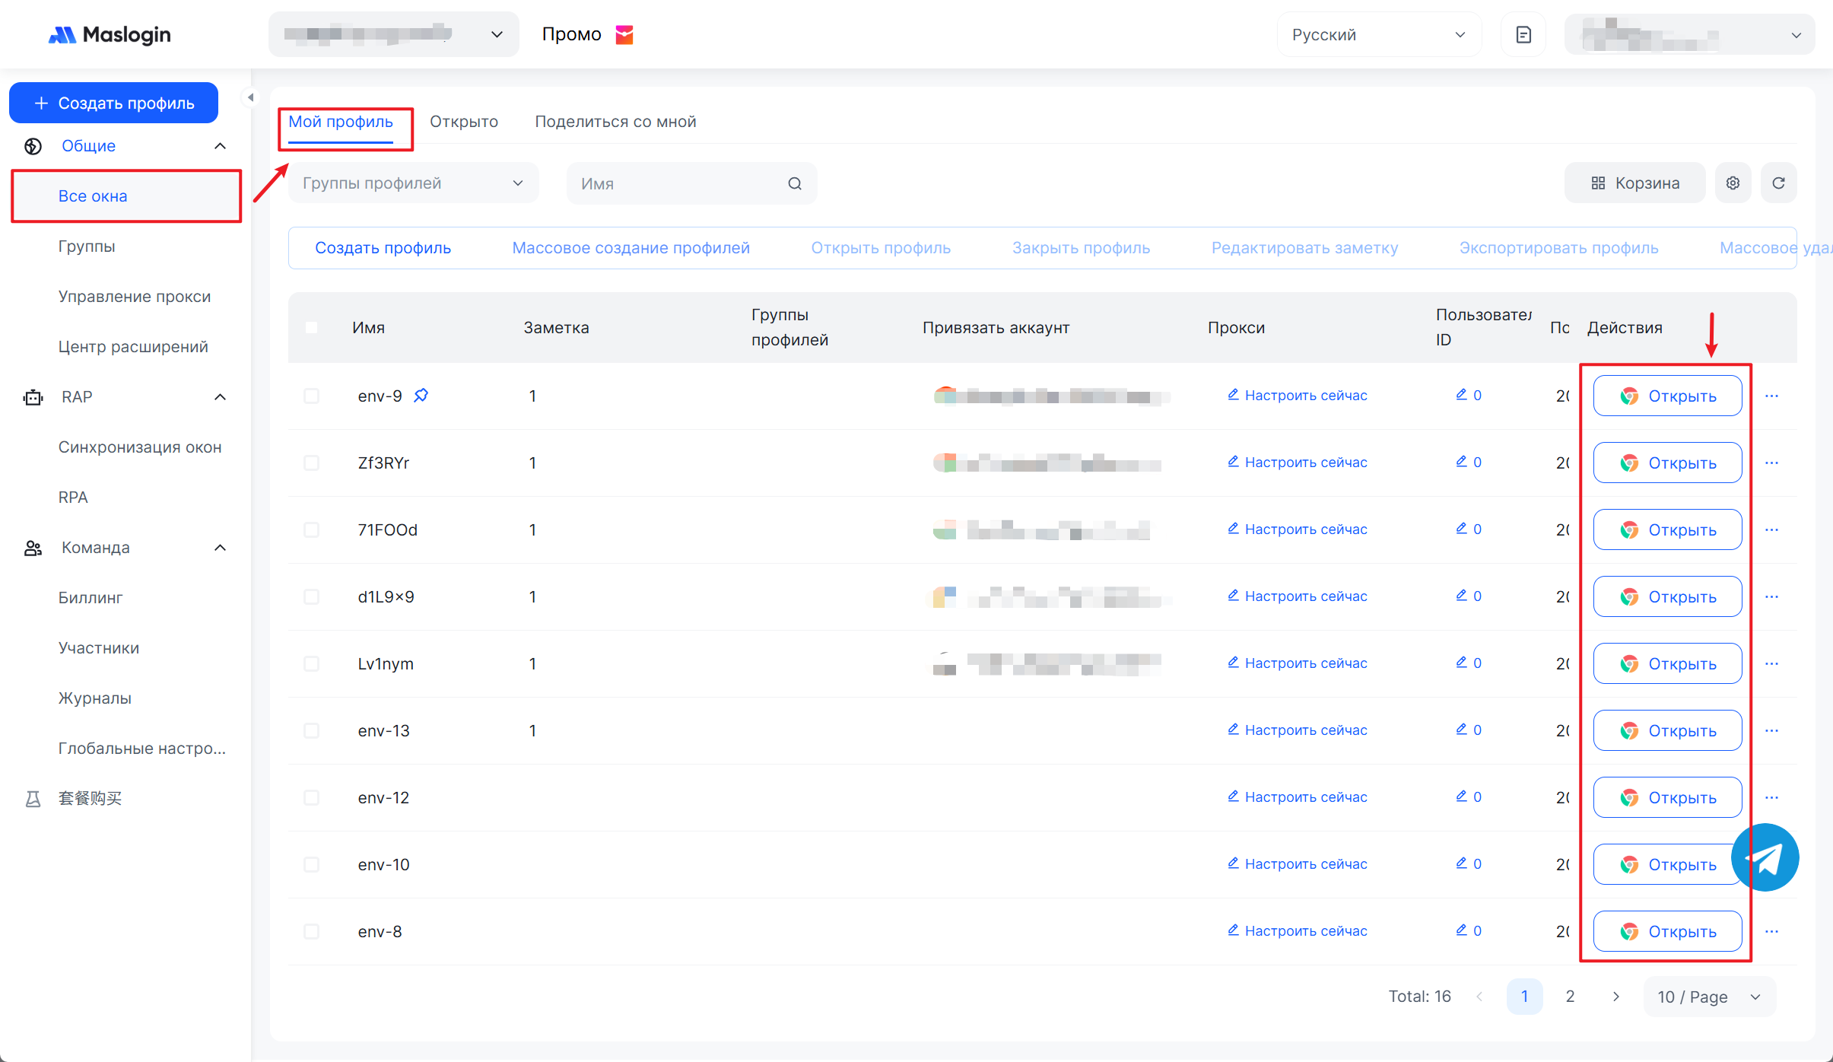Go to page 2 in pagination
This screenshot has width=1833, height=1062.
[1570, 997]
